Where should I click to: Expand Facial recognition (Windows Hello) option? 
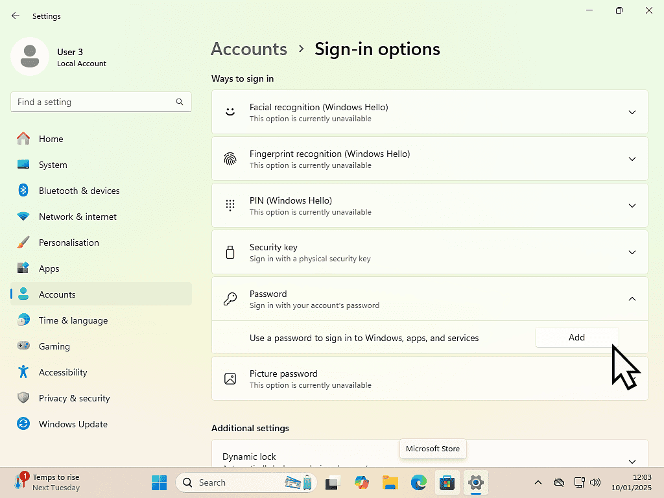[x=632, y=112]
